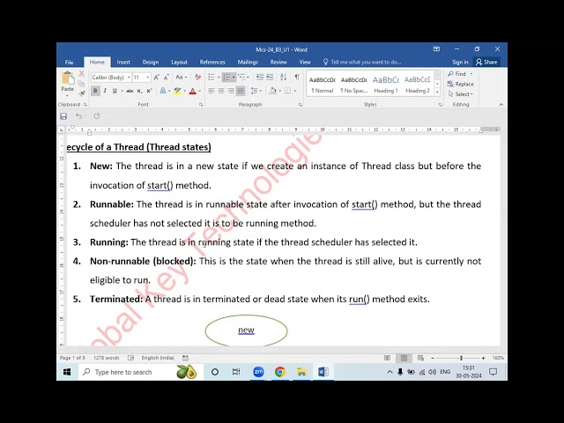Open the text highlight color button
Screen dimensions: 564x423
point(177,91)
